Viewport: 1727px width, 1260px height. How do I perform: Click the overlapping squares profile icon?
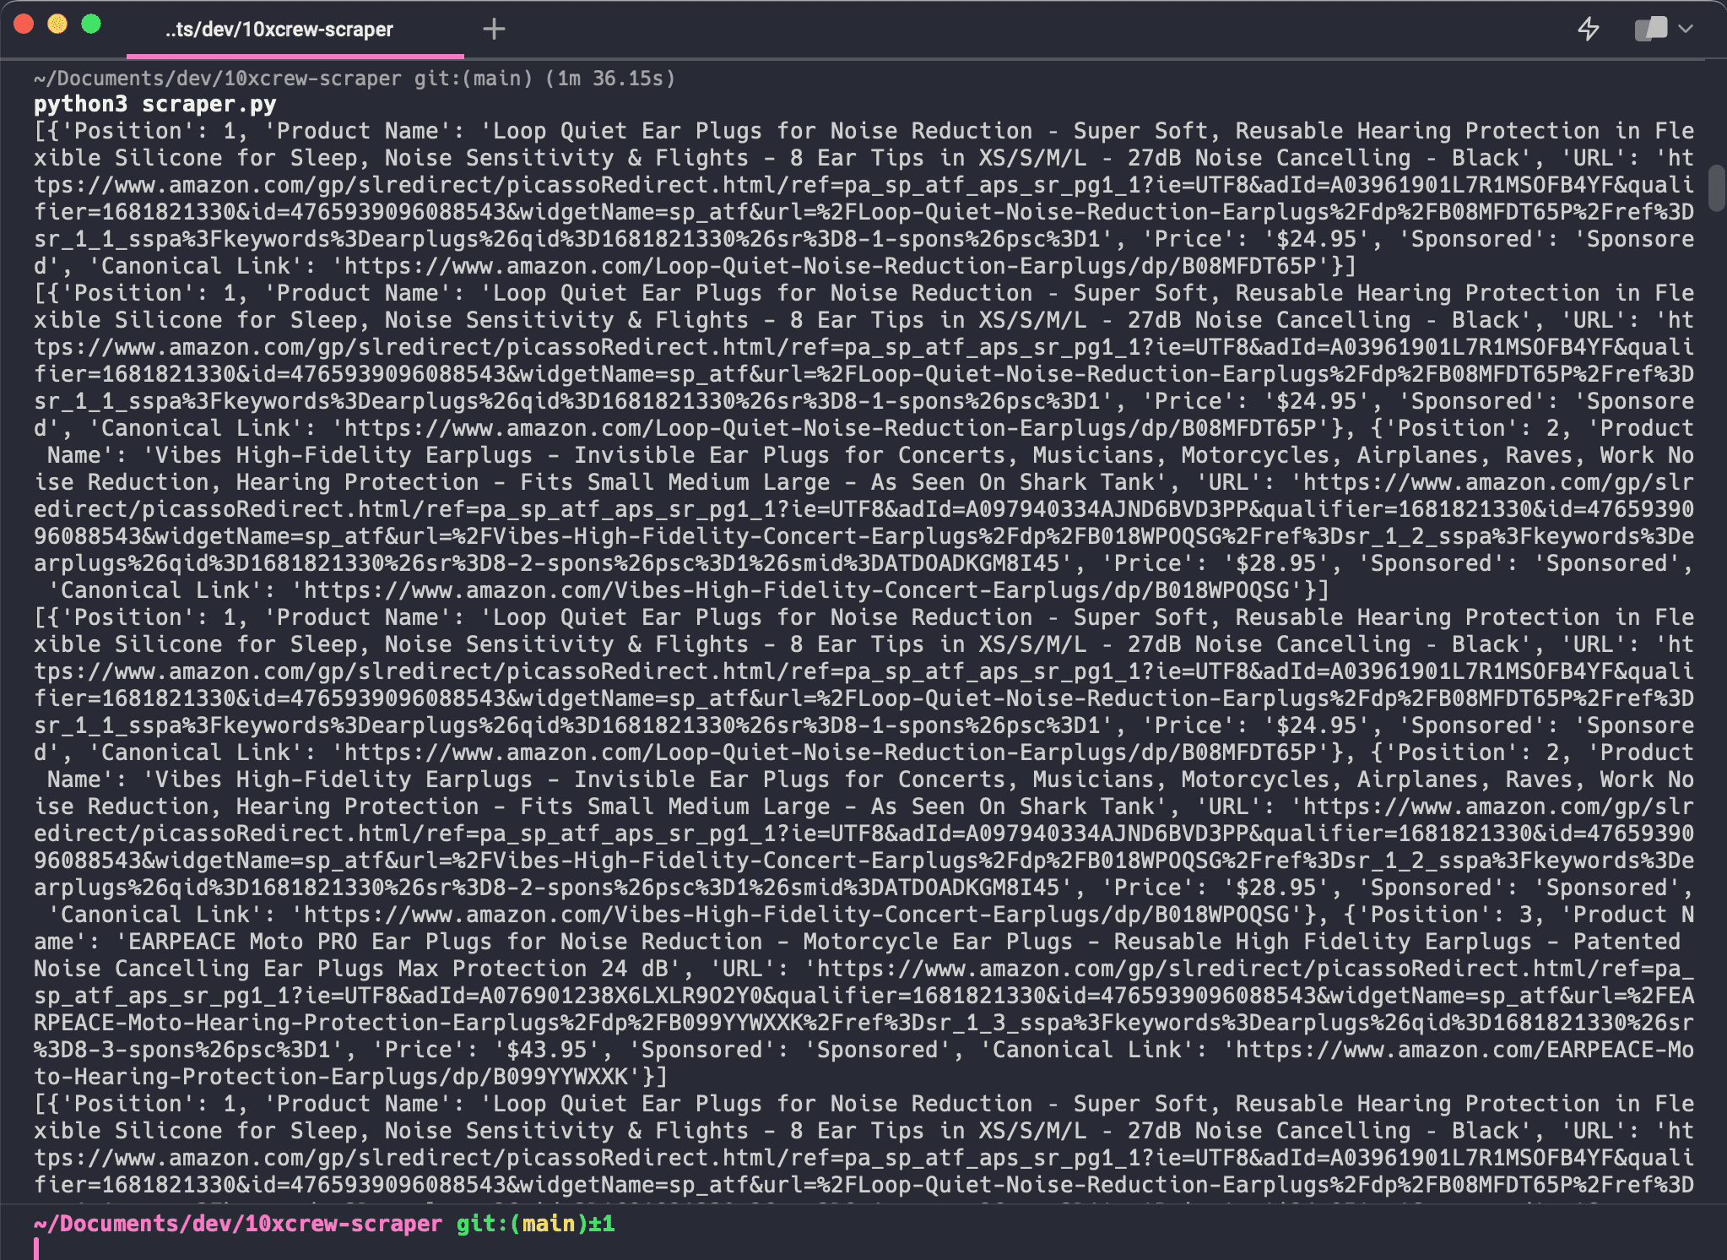(x=1650, y=30)
